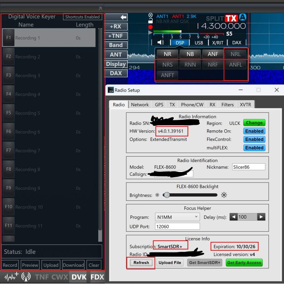Toggle the ANFL button
Viewport: 284px width, 284px height.
point(235,65)
